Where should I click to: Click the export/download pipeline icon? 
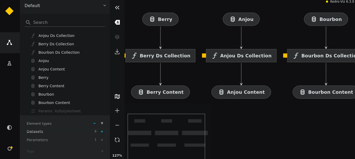point(117,51)
